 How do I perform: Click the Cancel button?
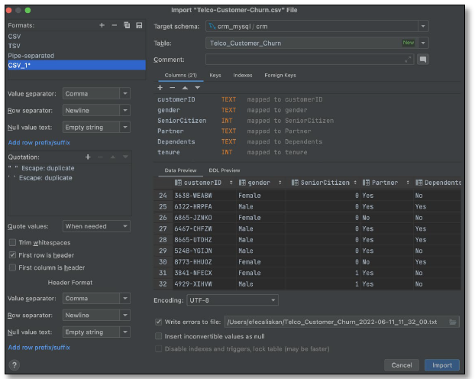click(x=402, y=365)
